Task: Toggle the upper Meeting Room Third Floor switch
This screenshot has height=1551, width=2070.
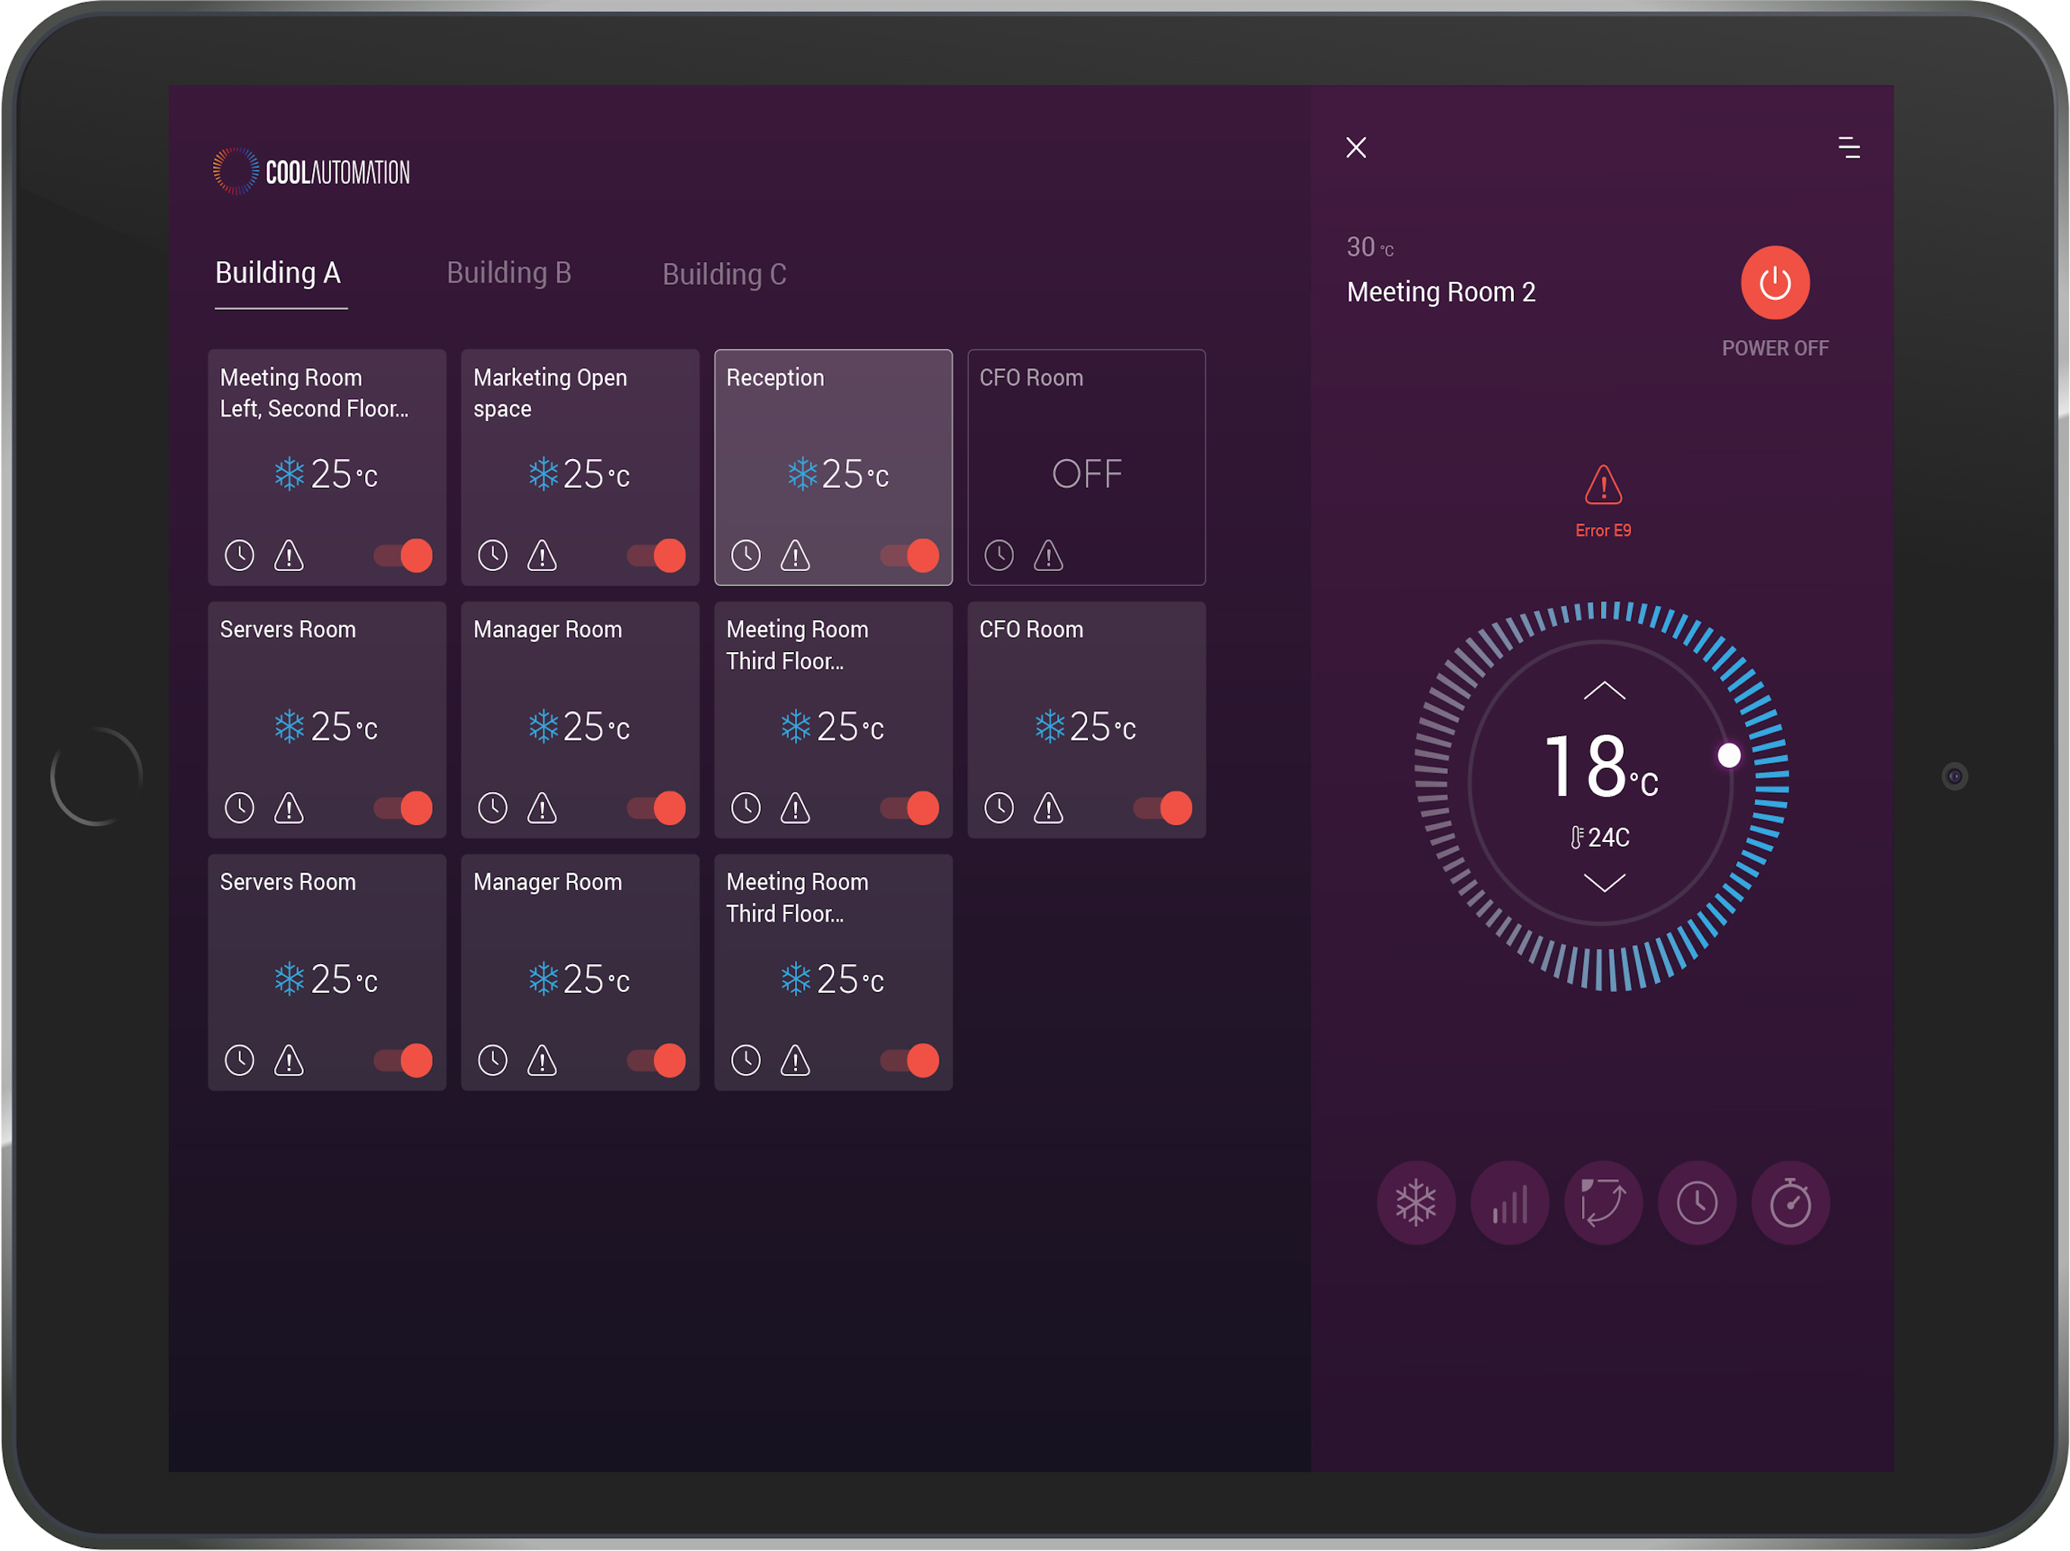Action: coord(909,808)
